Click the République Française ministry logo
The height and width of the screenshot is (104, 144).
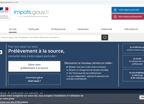pos(5,13)
